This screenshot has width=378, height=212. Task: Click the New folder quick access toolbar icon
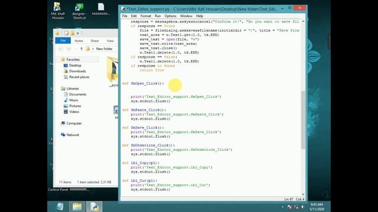[72, 33]
